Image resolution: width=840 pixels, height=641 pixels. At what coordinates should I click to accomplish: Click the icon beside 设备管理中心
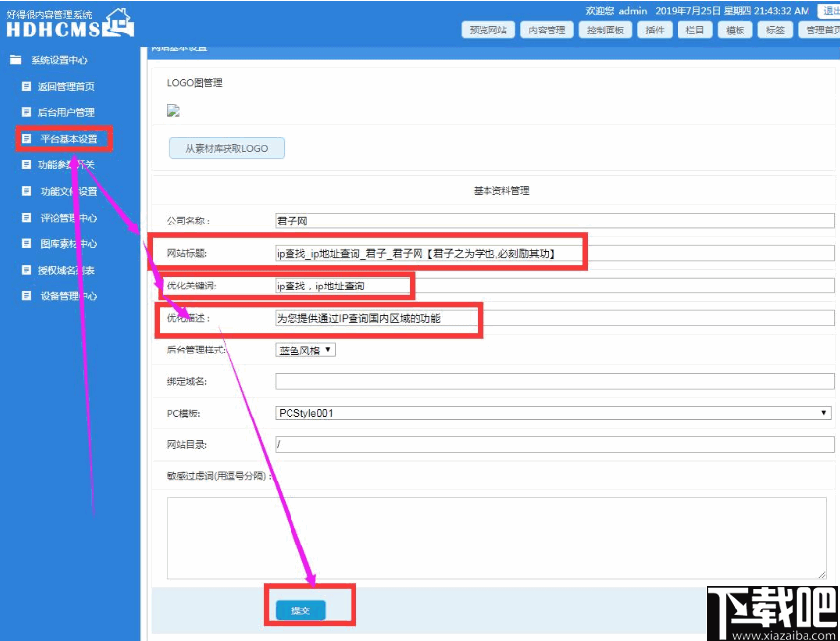coord(26,295)
